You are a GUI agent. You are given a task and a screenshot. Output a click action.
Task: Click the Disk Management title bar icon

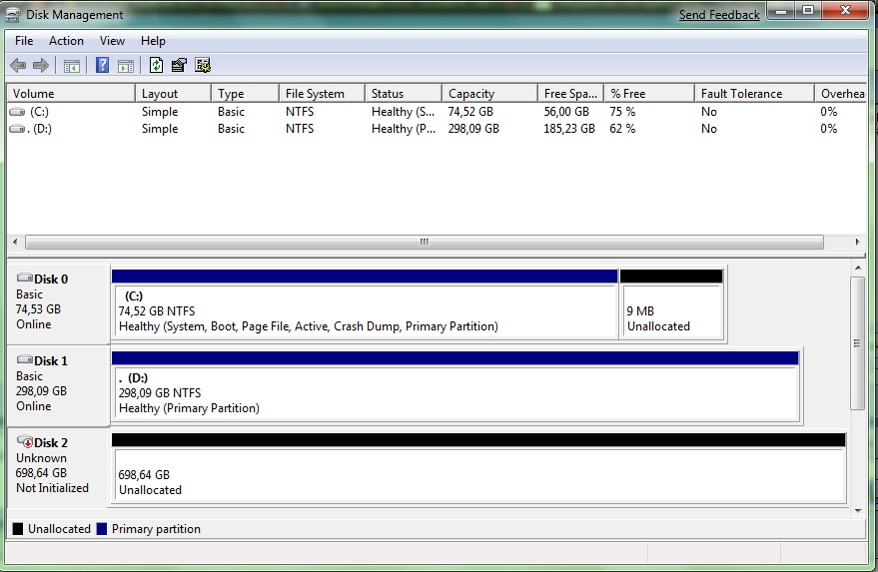click(13, 15)
